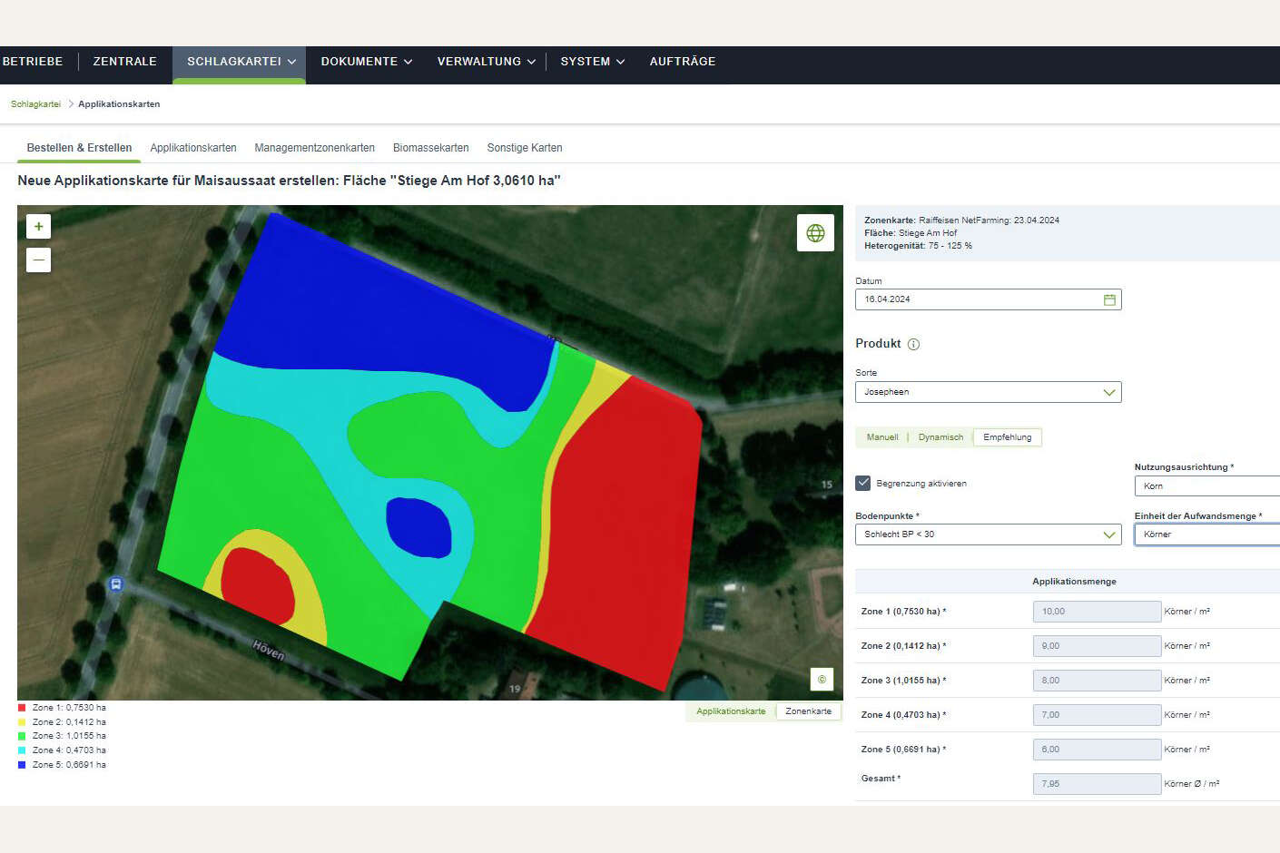
Task: Expand the Dokumente menu
Action: (x=367, y=62)
